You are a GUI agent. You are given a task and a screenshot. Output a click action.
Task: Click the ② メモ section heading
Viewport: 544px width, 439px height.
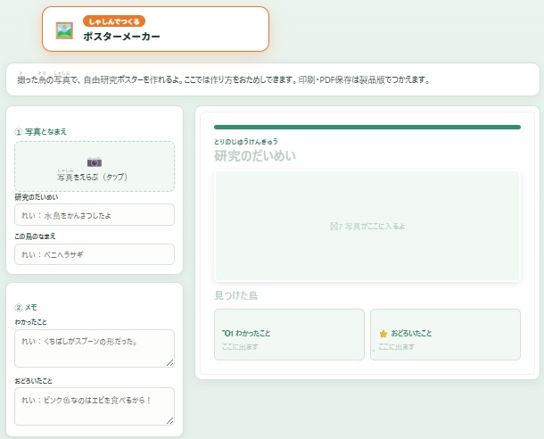26,308
